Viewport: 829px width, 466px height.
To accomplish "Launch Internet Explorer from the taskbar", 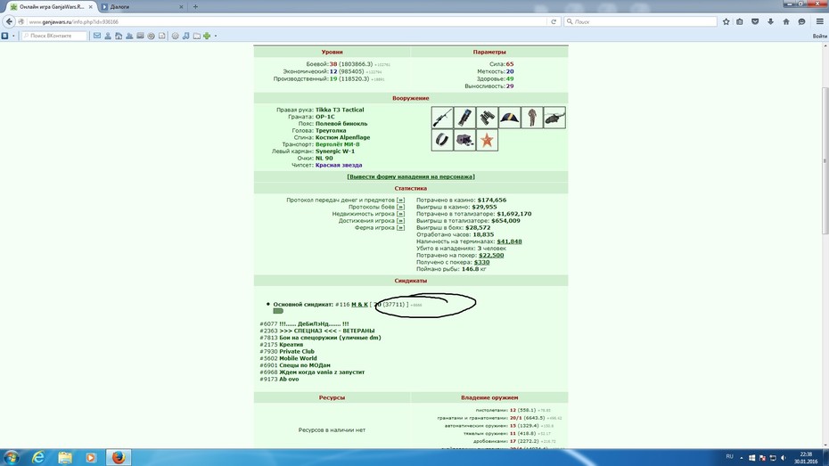I will [38, 457].
